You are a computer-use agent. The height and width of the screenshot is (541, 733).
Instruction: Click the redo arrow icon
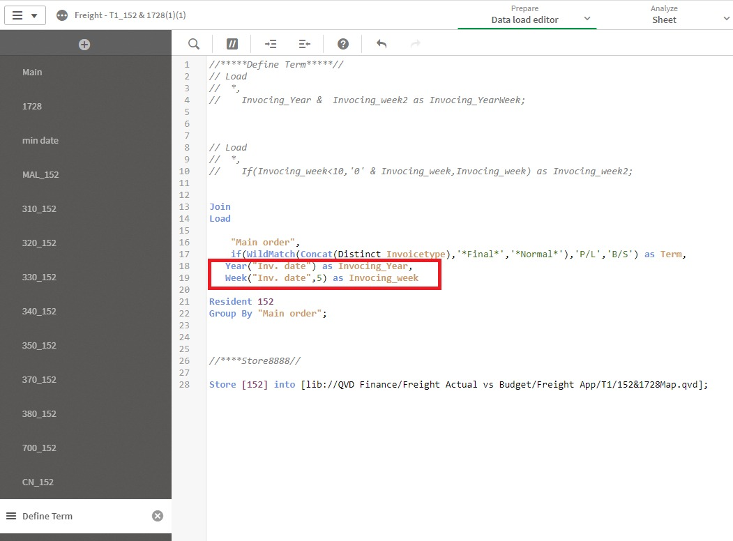tap(416, 44)
